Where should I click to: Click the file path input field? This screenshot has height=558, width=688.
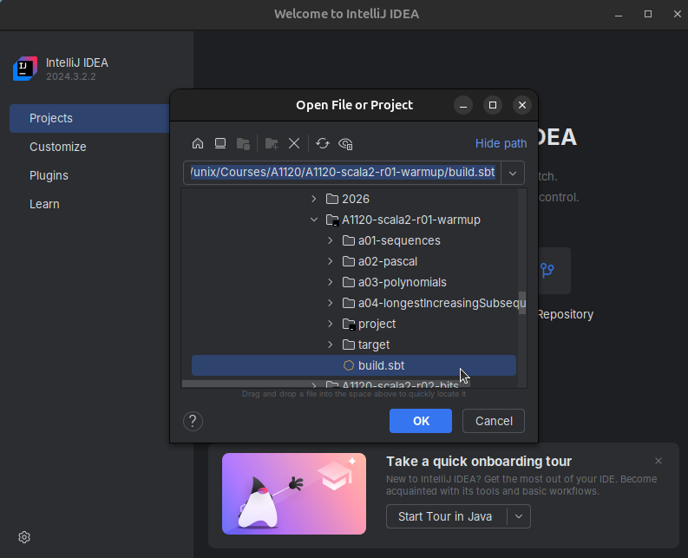342,173
